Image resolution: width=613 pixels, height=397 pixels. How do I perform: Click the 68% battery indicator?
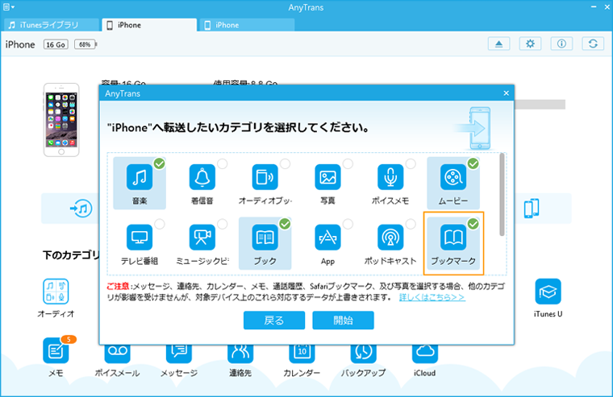(85, 44)
